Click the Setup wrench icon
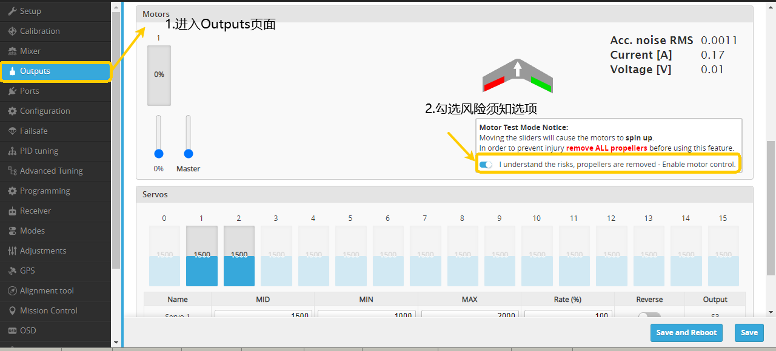Image resolution: width=776 pixels, height=351 pixels. [12, 11]
